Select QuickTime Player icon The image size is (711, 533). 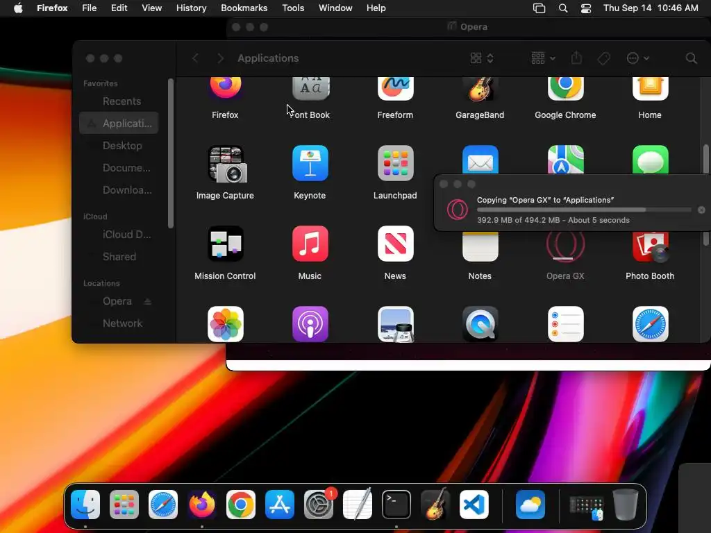[480, 324]
